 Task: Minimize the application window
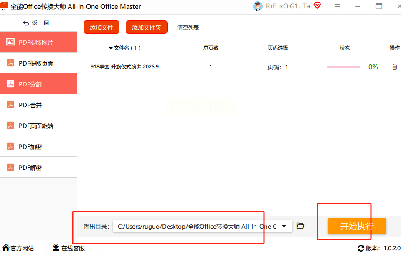(358, 6)
